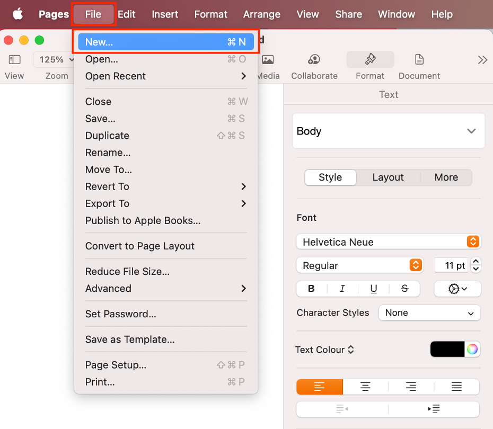Select right text alignment
The image size is (493, 429).
coord(411,387)
